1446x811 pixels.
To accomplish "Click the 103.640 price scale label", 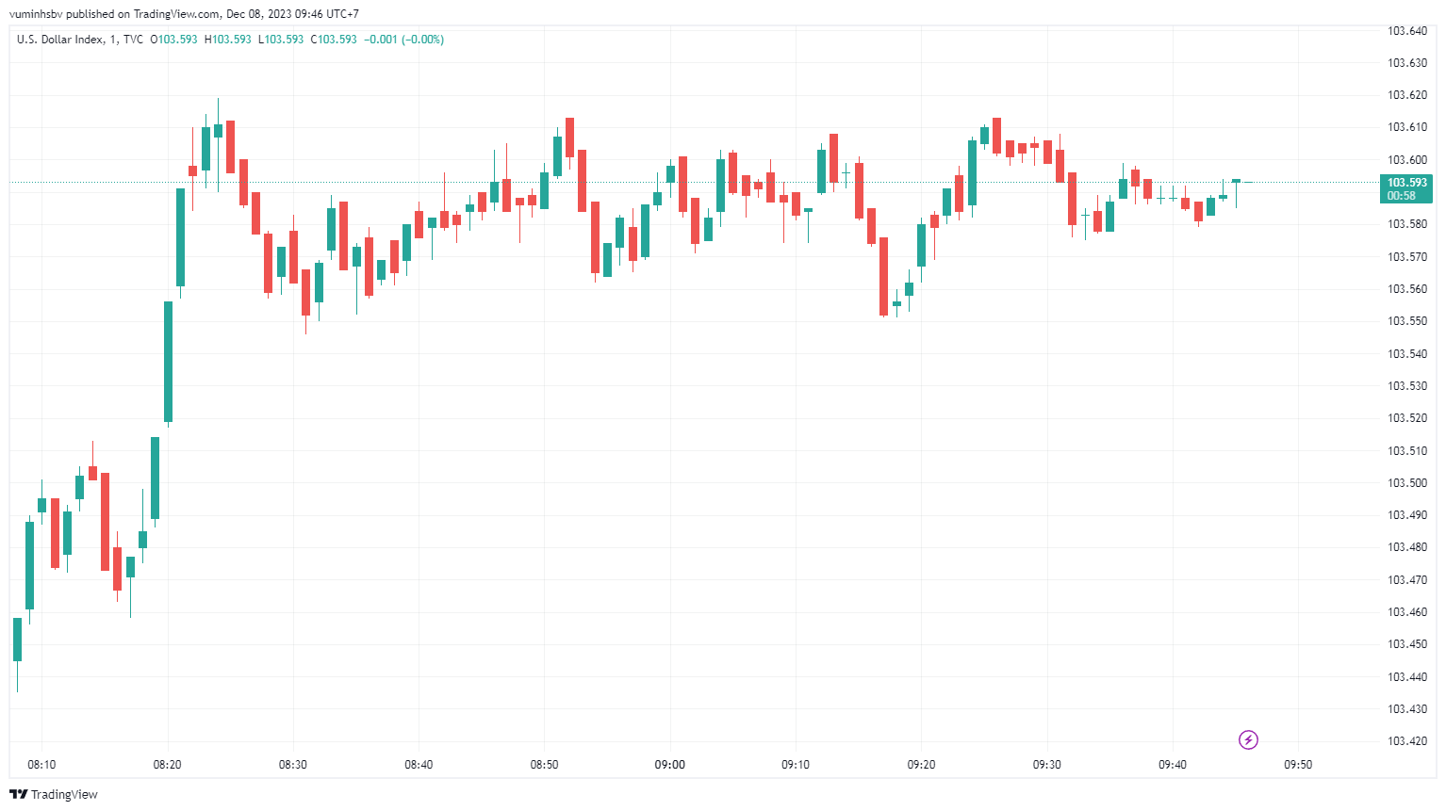I will click(1406, 31).
